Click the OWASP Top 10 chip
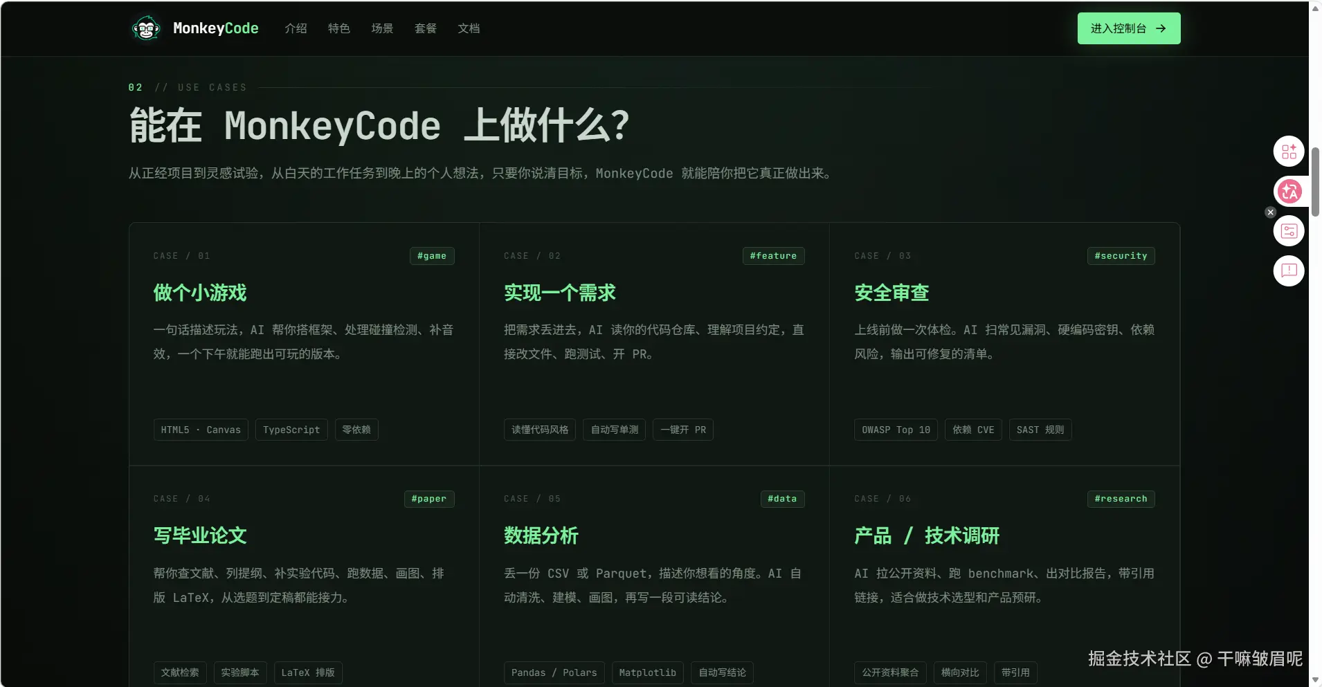 tap(896, 430)
